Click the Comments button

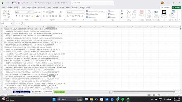[x=165, y=7]
